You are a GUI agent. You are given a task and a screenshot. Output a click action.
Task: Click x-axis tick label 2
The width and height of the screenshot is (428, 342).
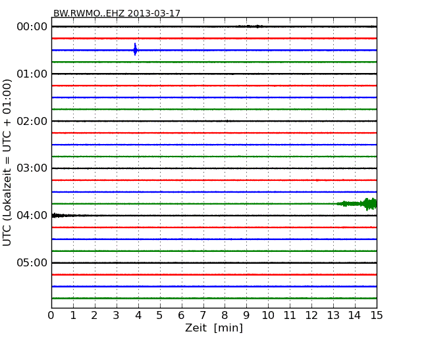coord(94,316)
